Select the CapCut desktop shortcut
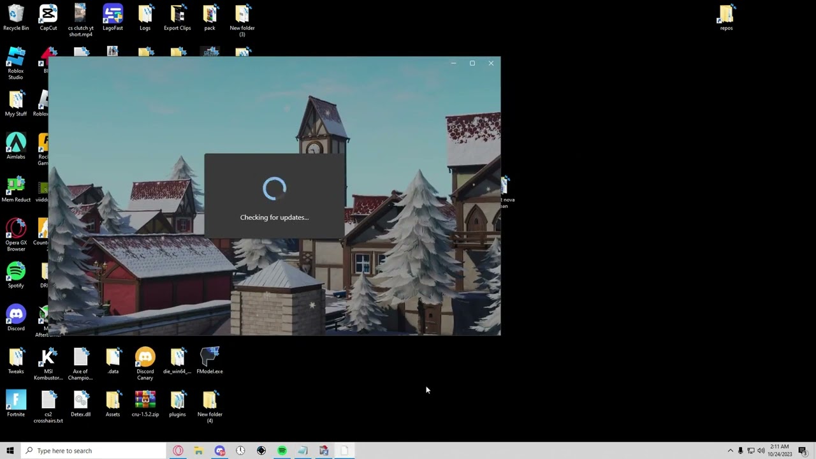 [48, 18]
